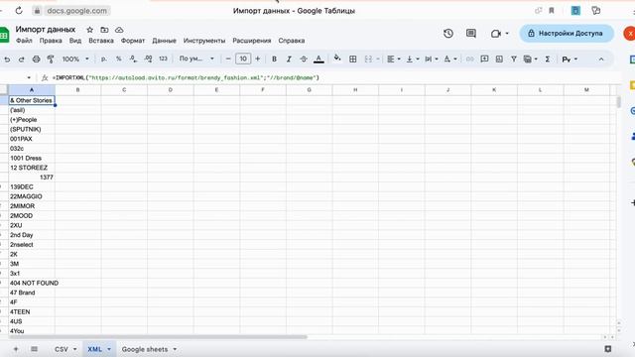Increase decimal places
The image size is (635, 357).
(148, 59)
